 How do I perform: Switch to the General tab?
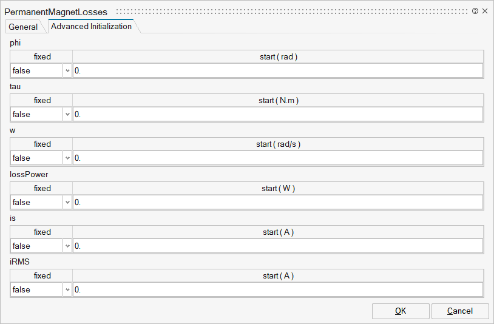pyautogui.click(x=23, y=27)
